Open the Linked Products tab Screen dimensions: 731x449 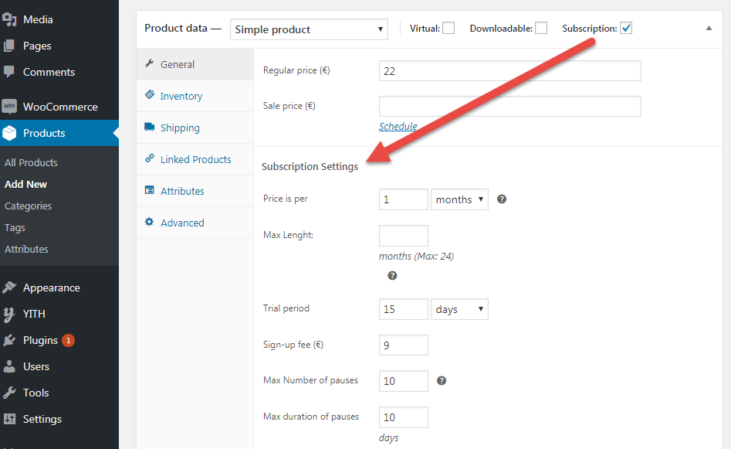click(x=195, y=159)
